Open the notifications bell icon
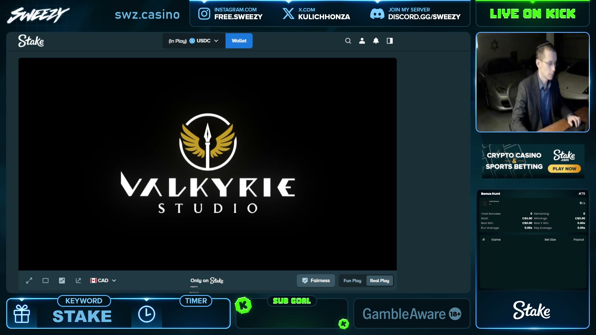 point(376,41)
